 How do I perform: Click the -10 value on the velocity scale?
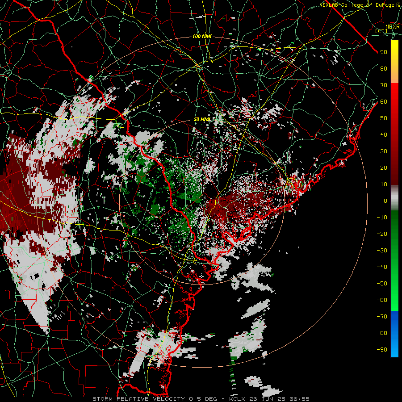pos(382,218)
